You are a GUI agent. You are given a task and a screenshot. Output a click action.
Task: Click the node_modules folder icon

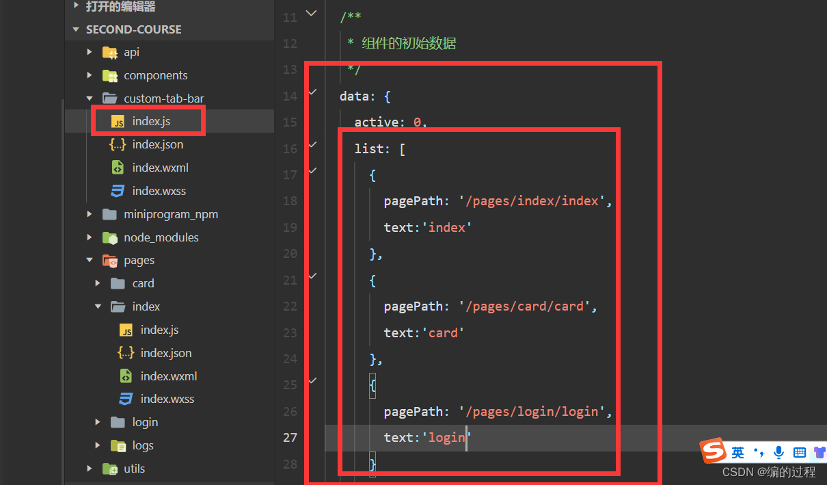109,237
